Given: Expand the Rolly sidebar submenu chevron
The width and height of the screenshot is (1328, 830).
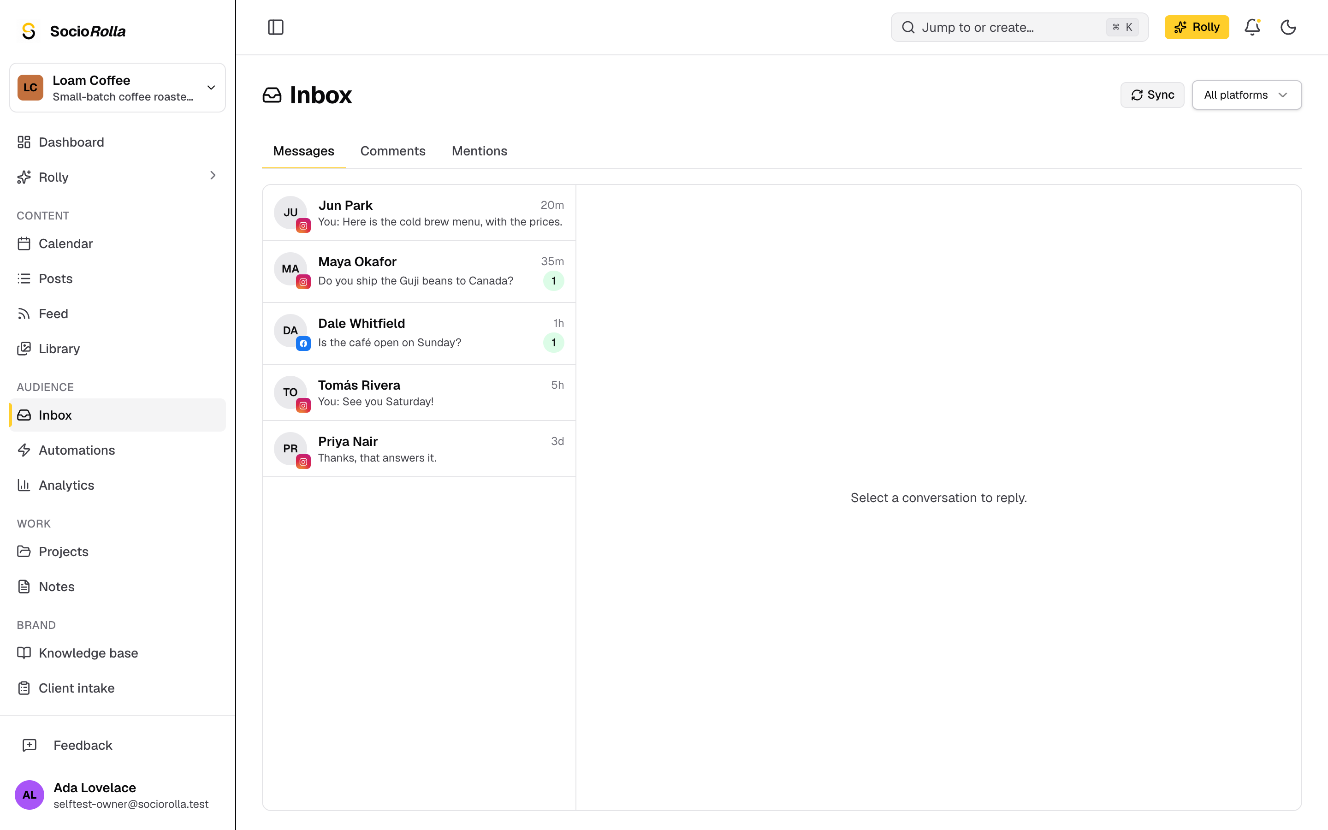Looking at the screenshot, I should [213, 176].
